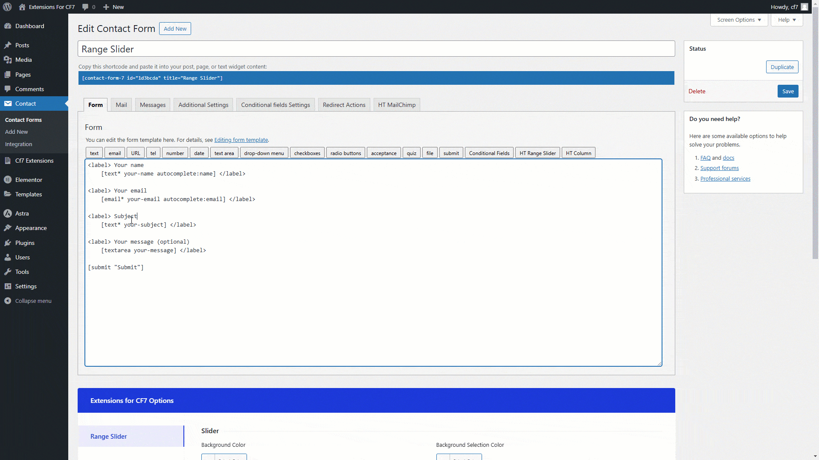The height and width of the screenshot is (460, 819).
Task: Open the Plugins menu icon
Action: (x=8, y=243)
